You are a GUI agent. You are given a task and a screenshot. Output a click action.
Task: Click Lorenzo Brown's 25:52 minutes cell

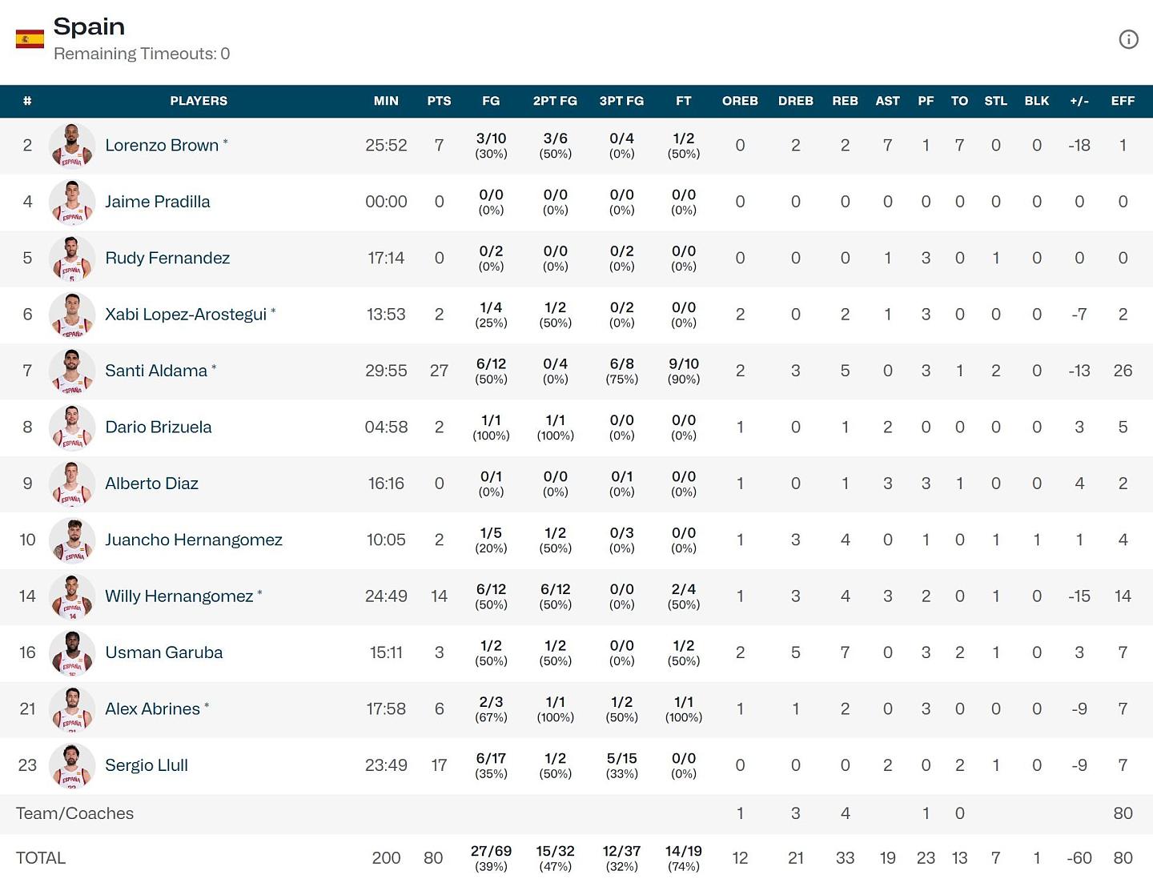[386, 146]
